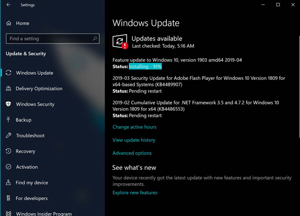Click the vertical scrollbar on the right
This screenshot has height=216, width=300.
299,86
